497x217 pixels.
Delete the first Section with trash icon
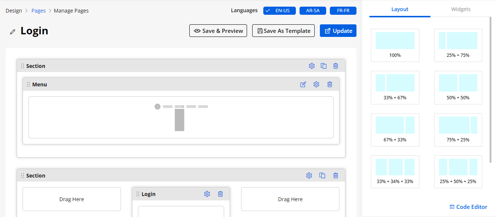[335, 66]
